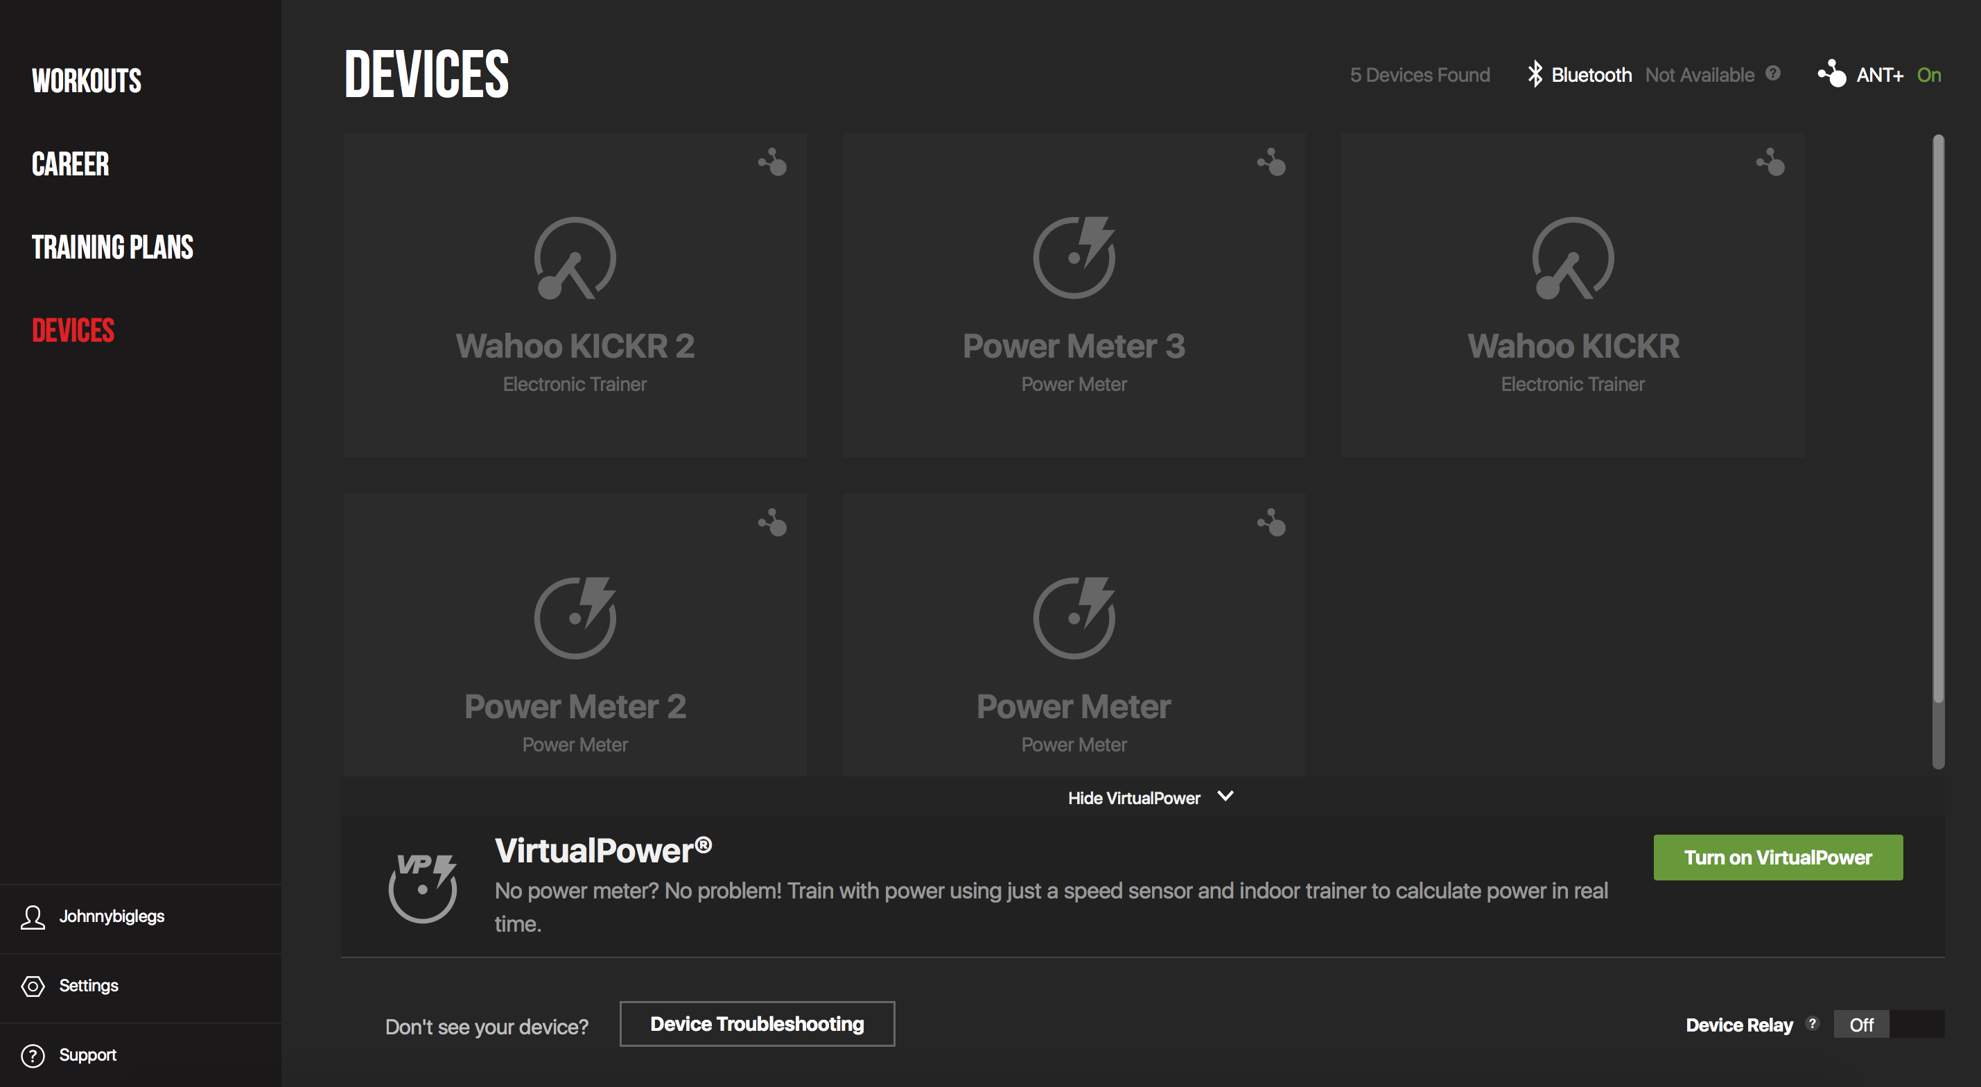Click power meter icon on the Power Meter card

tap(1074, 618)
